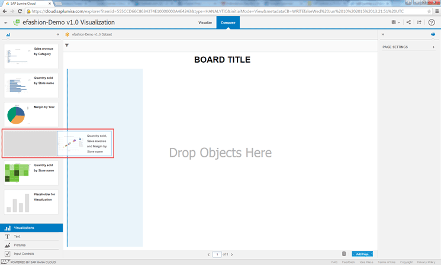This screenshot has width=441, height=265.
Task: Click the export icon in the header
Action: point(419,22)
